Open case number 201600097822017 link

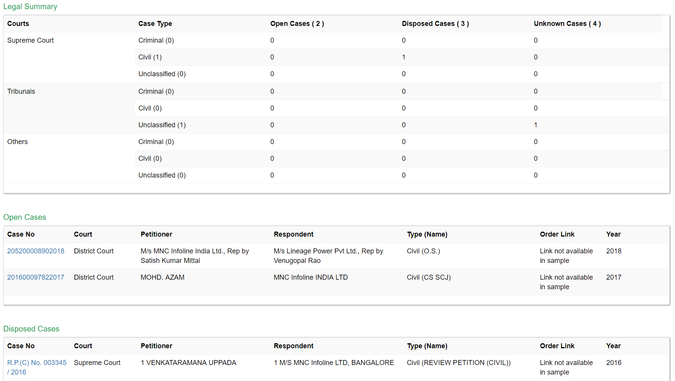[36, 277]
